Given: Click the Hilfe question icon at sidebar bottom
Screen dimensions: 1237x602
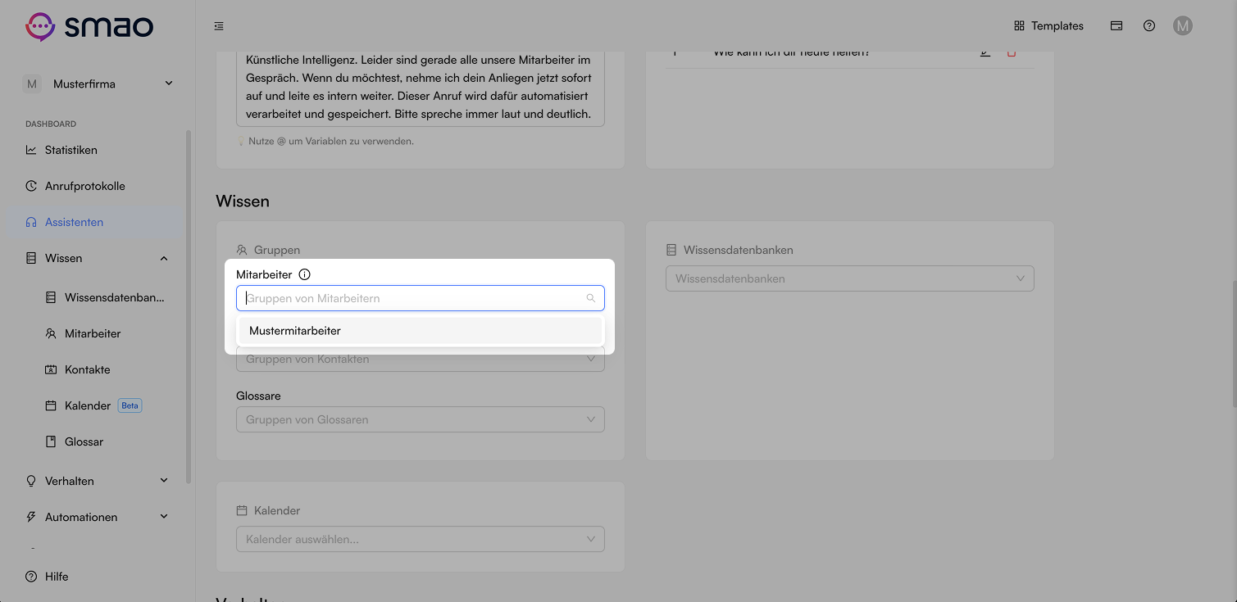Looking at the screenshot, I should pos(31,577).
